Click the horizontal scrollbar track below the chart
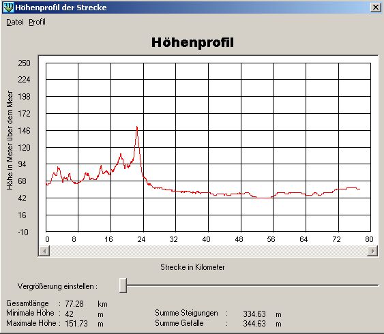 208,251
